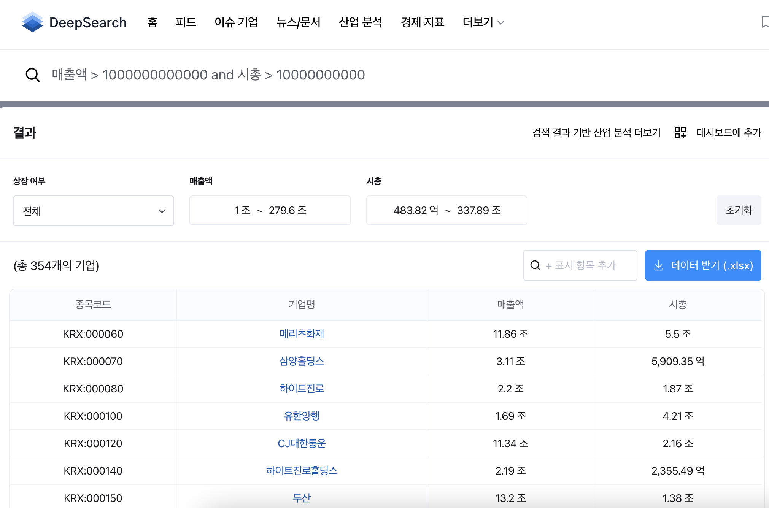
Task: Click the KRX:000080 code cell
Action: pos(93,389)
